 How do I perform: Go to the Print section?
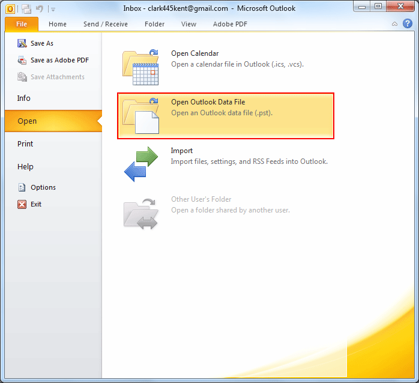[25, 144]
